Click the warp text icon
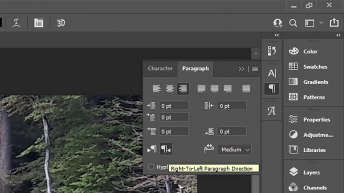This screenshot has width=344, height=193. point(17,23)
